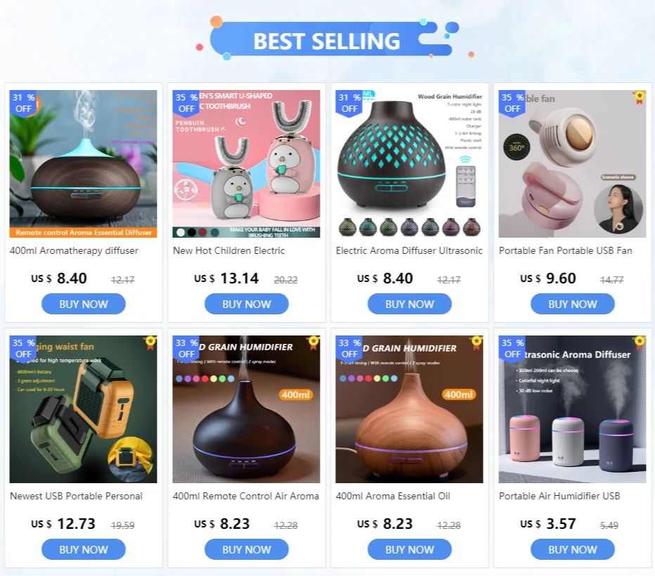The height and width of the screenshot is (576, 655).
Task: Open the 400ml Aroma Essential Oil title
Action: 393,496
